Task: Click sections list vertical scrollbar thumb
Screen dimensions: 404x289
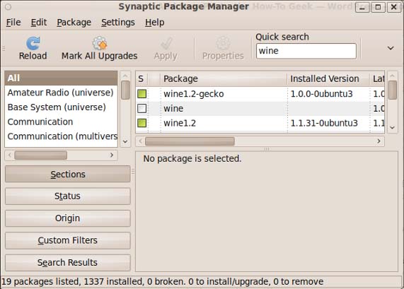Action: pyautogui.click(x=125, y=90)
